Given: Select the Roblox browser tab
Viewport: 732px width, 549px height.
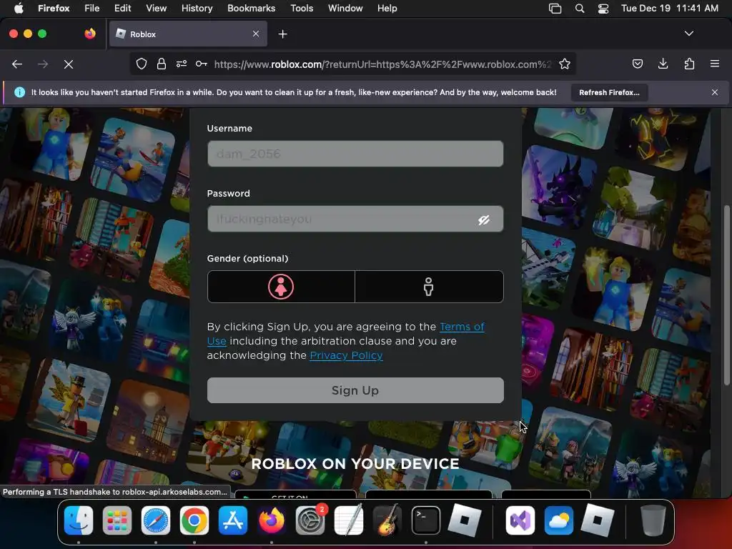Looking at the screenshot, I should point(189,34).
